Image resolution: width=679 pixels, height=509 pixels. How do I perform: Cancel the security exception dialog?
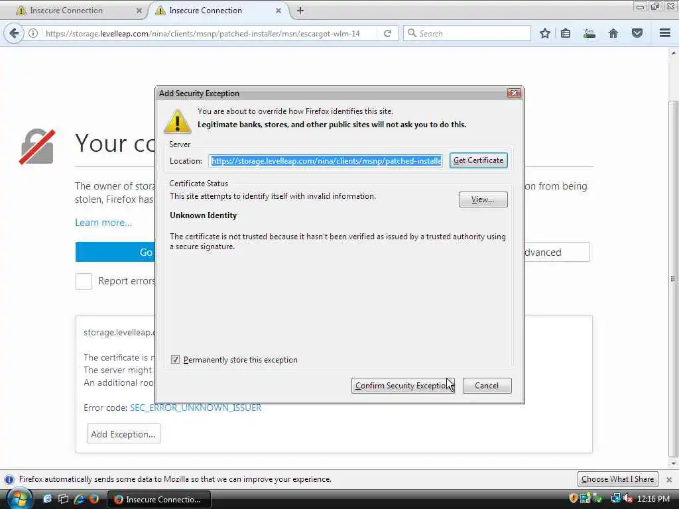click(x=487, y=386)
